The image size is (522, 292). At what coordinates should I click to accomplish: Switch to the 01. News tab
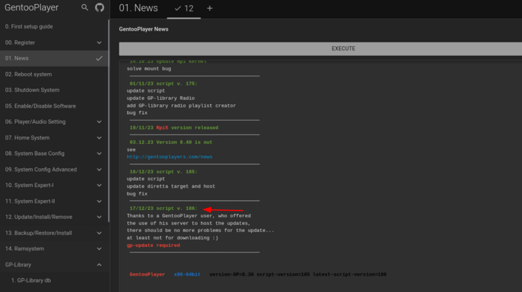coord(138,8)
